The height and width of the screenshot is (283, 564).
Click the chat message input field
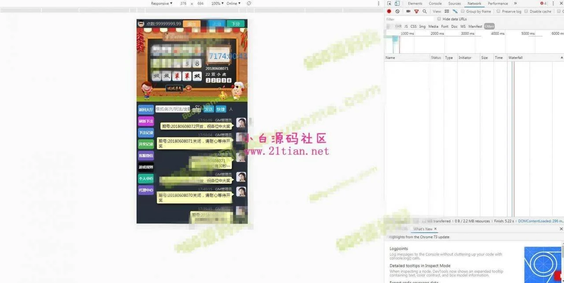(x=173, y=109)
